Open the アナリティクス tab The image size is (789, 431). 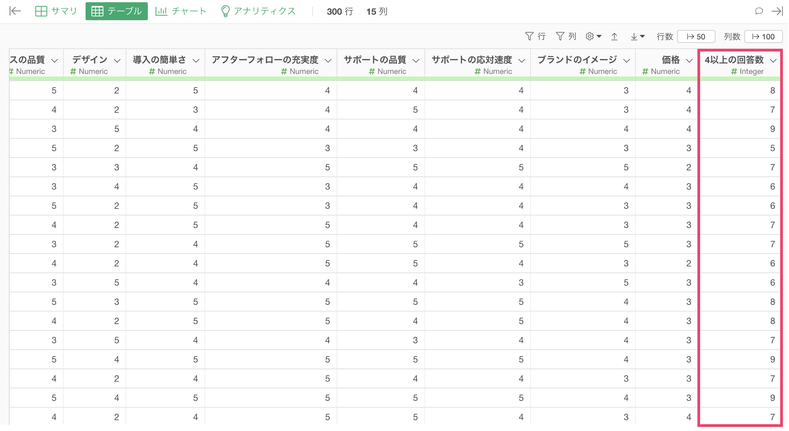258,11
